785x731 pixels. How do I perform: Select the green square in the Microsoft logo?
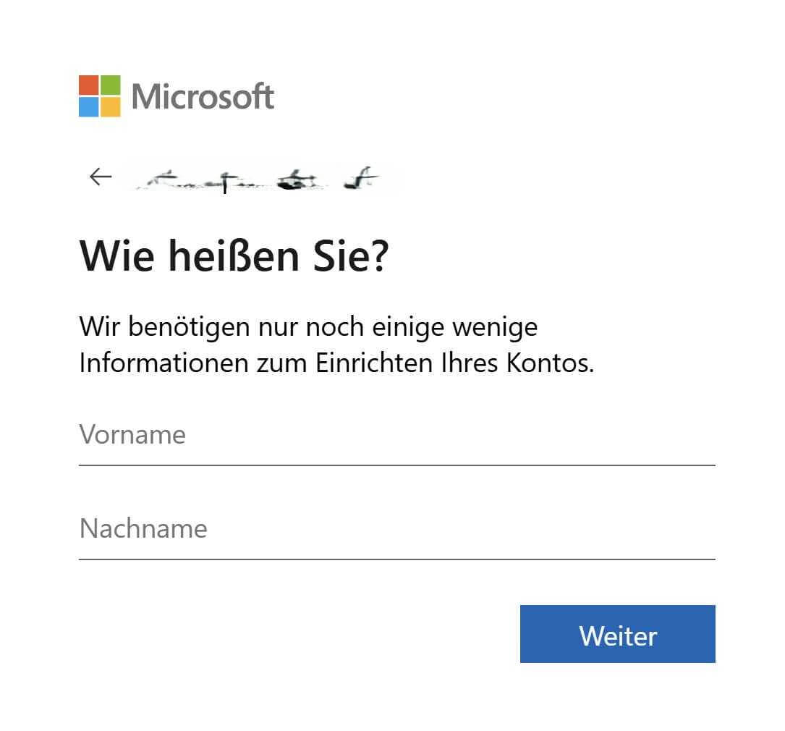[x=111, y=85]
